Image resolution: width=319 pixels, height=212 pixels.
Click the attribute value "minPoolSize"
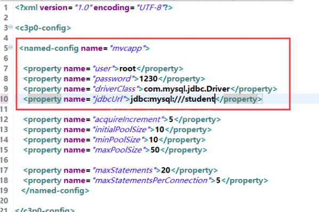[118, 140]
